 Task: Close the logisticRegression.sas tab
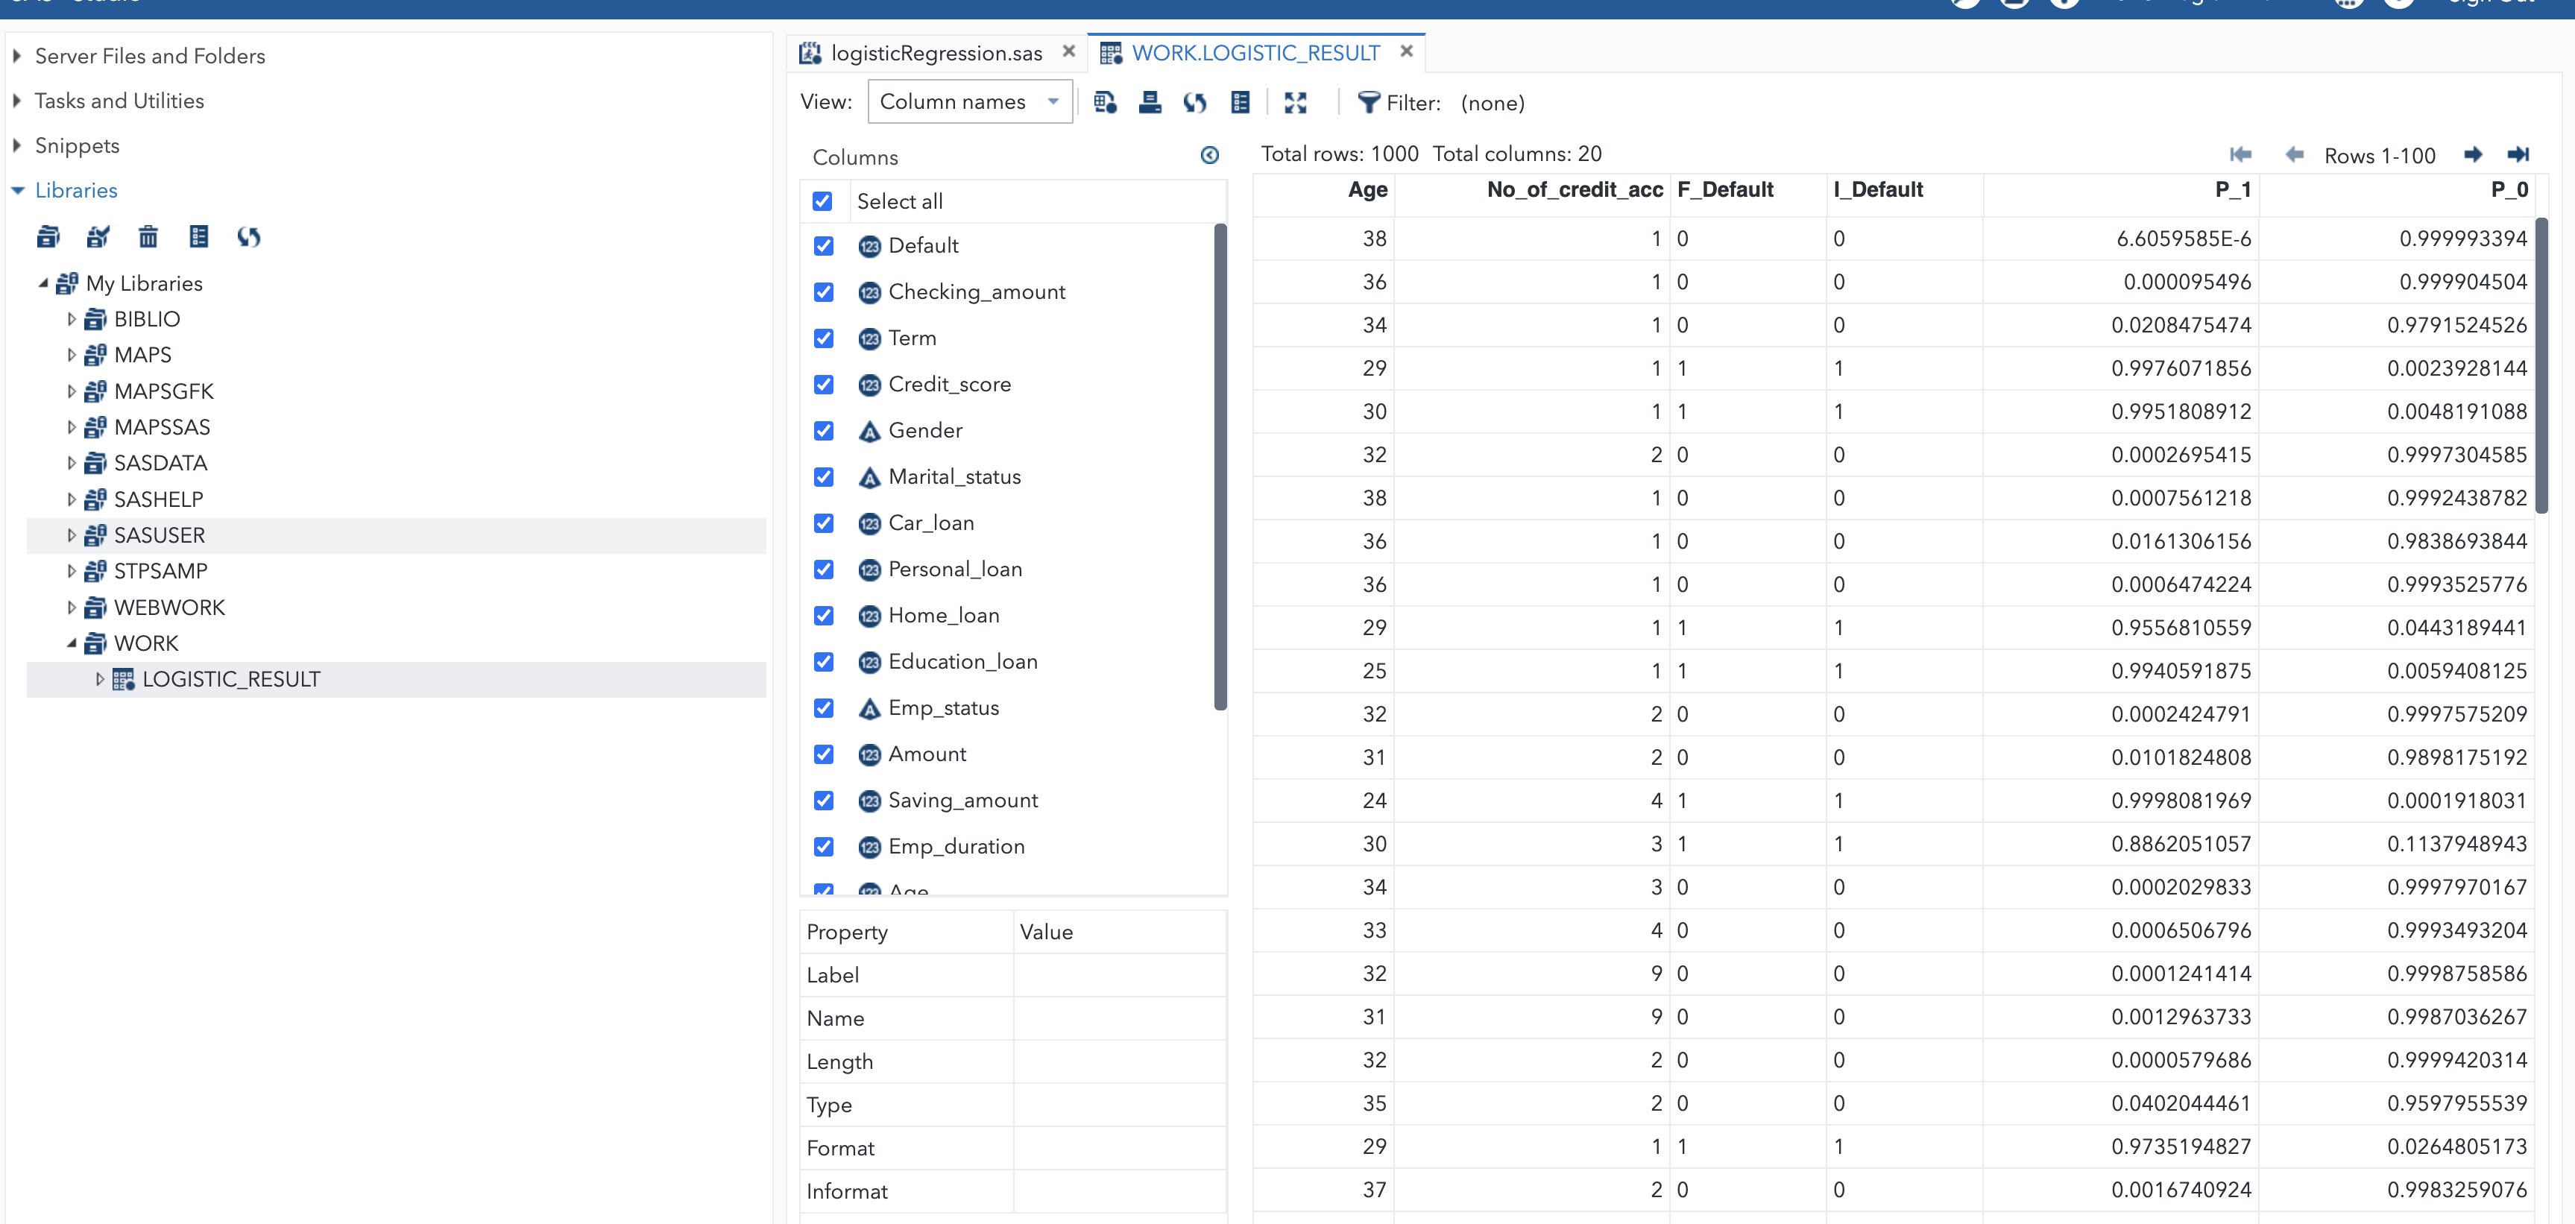pyautogui.click(x=1068, y=51)
